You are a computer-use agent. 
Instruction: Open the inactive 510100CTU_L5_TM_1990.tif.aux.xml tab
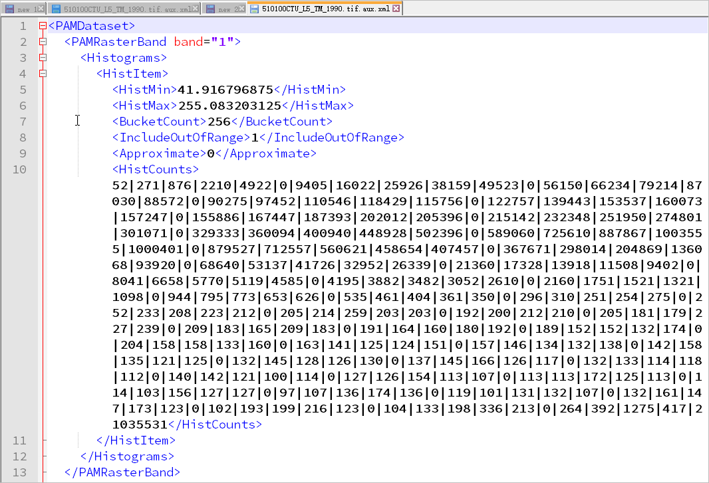click(x=128, y=9)
